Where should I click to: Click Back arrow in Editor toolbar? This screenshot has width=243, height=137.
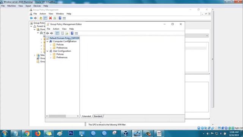[47, 33]
